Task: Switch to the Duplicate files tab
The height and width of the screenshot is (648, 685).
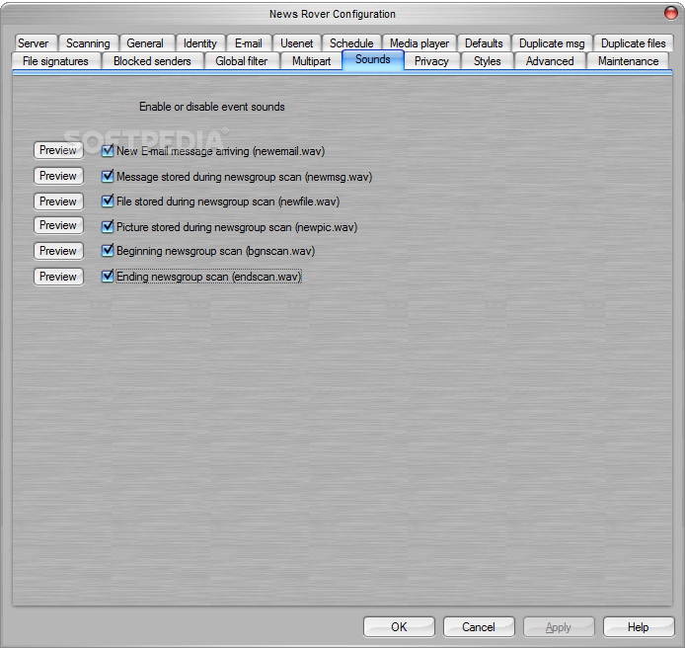Action: 634,43
